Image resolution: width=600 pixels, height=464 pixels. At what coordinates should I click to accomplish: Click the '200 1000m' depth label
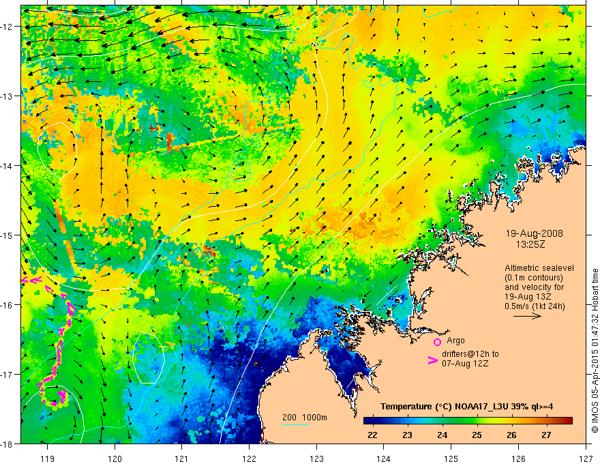pyautogui.click(x=305, y=418)
